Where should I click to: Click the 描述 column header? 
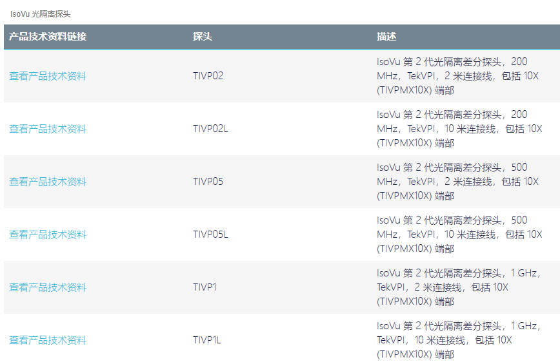pos(386,36)
